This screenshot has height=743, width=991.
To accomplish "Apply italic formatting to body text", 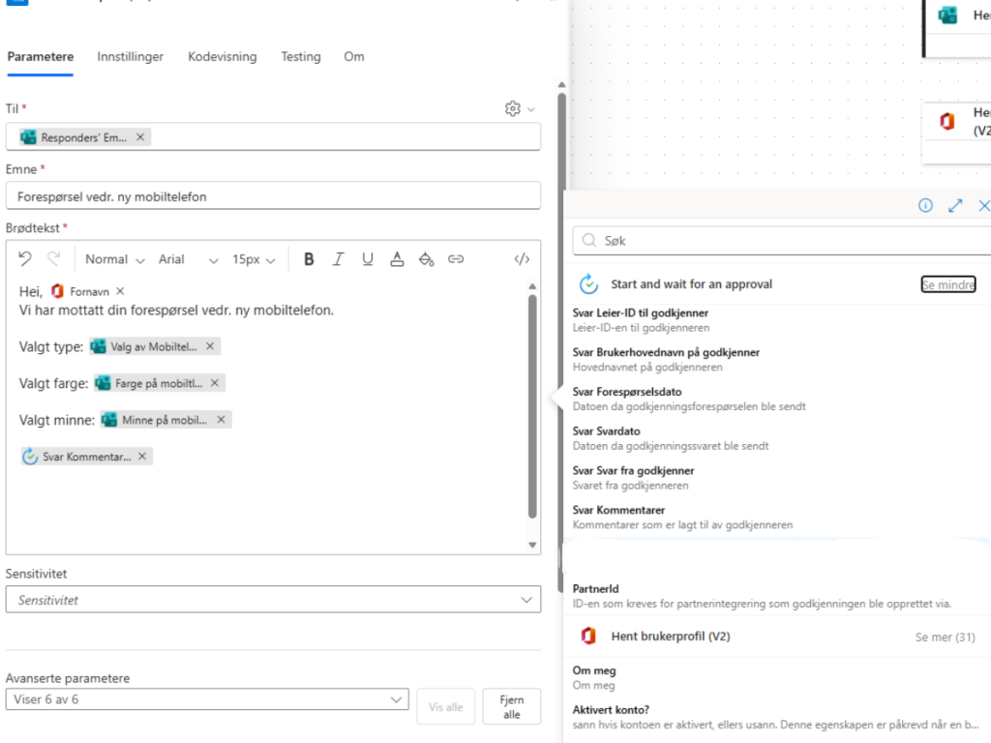I will click(x=338, y=259).
